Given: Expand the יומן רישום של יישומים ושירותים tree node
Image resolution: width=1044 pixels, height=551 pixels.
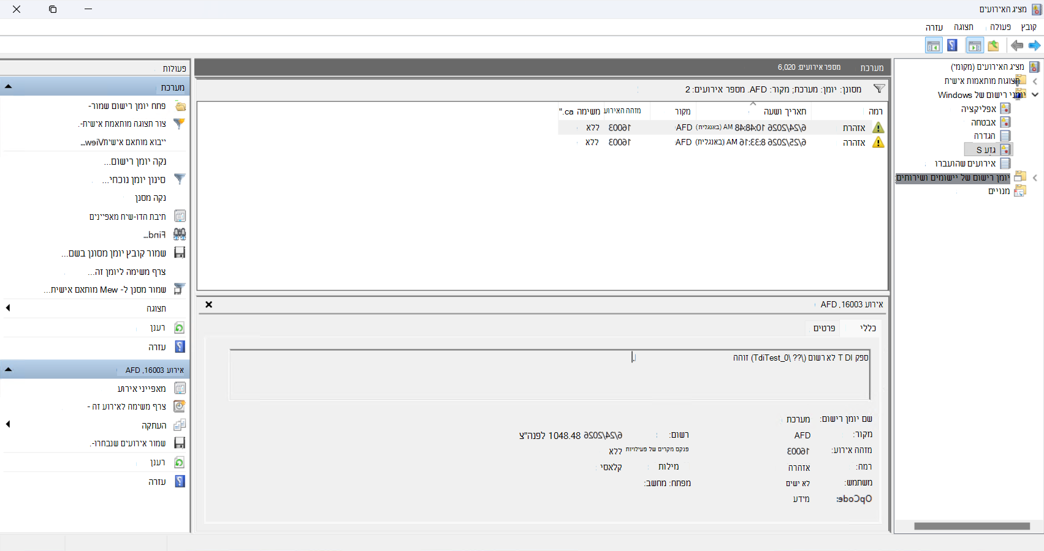Looking at the screenshot, I should [x=1035, y=178].
